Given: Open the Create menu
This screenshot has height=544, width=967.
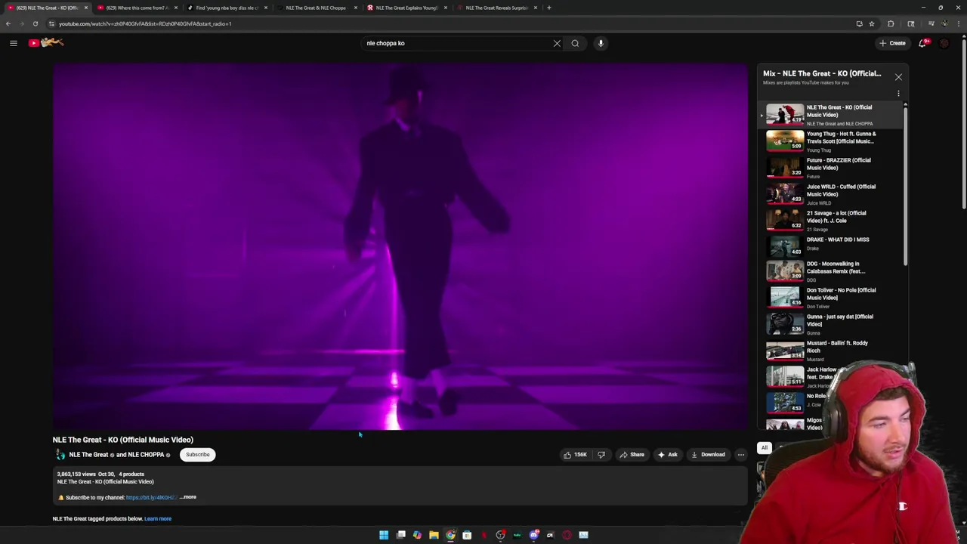Looking at the screenshot, I should 892,43.
